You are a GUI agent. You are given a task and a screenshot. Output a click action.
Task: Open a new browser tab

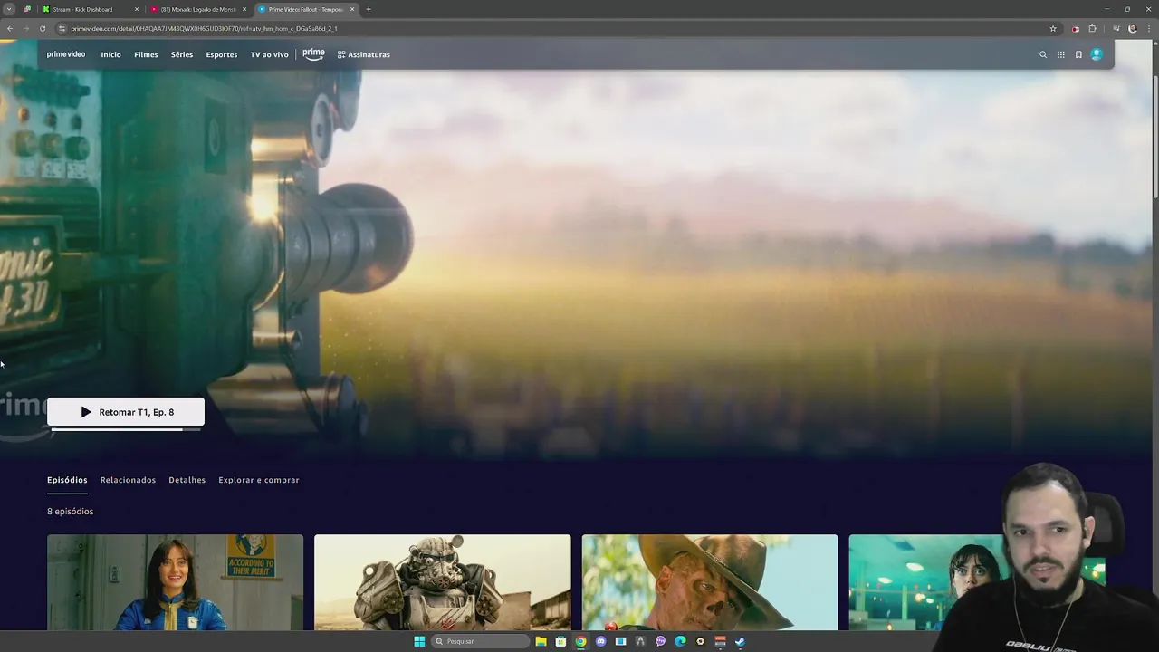point(369,9)
